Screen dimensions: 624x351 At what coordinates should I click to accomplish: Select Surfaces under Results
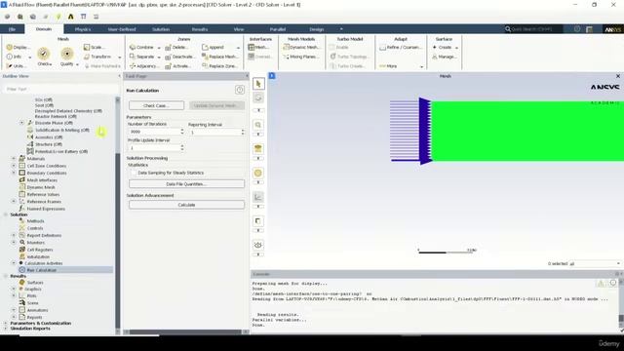(x=35, y=283)
